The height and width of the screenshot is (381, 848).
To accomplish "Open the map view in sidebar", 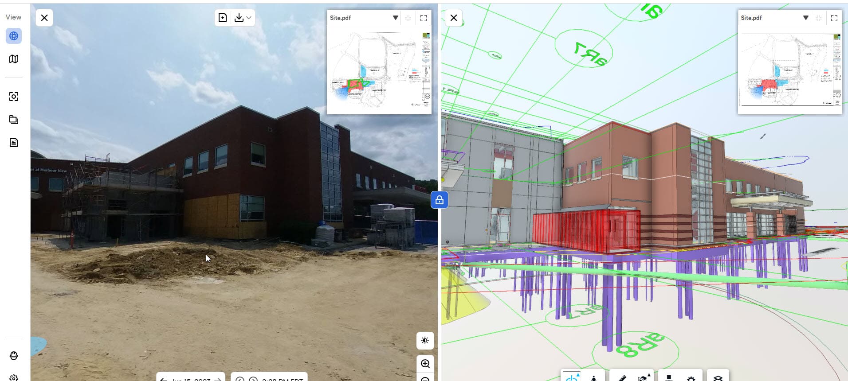I will (14, 59).
